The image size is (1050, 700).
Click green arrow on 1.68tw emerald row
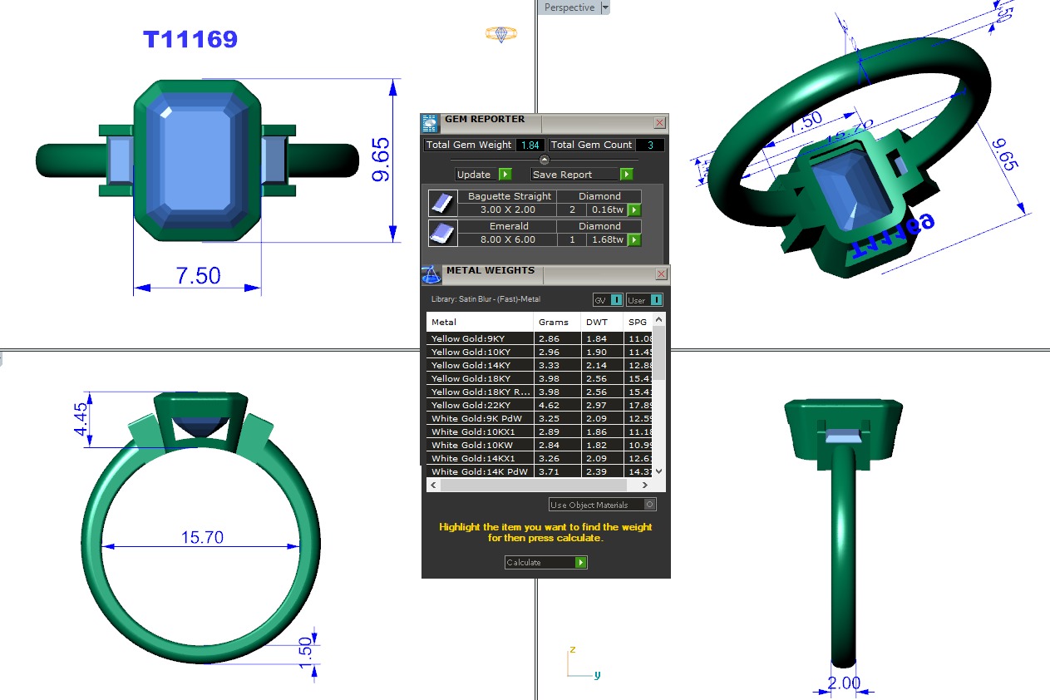pyautogui.click(x=634, y=240)
